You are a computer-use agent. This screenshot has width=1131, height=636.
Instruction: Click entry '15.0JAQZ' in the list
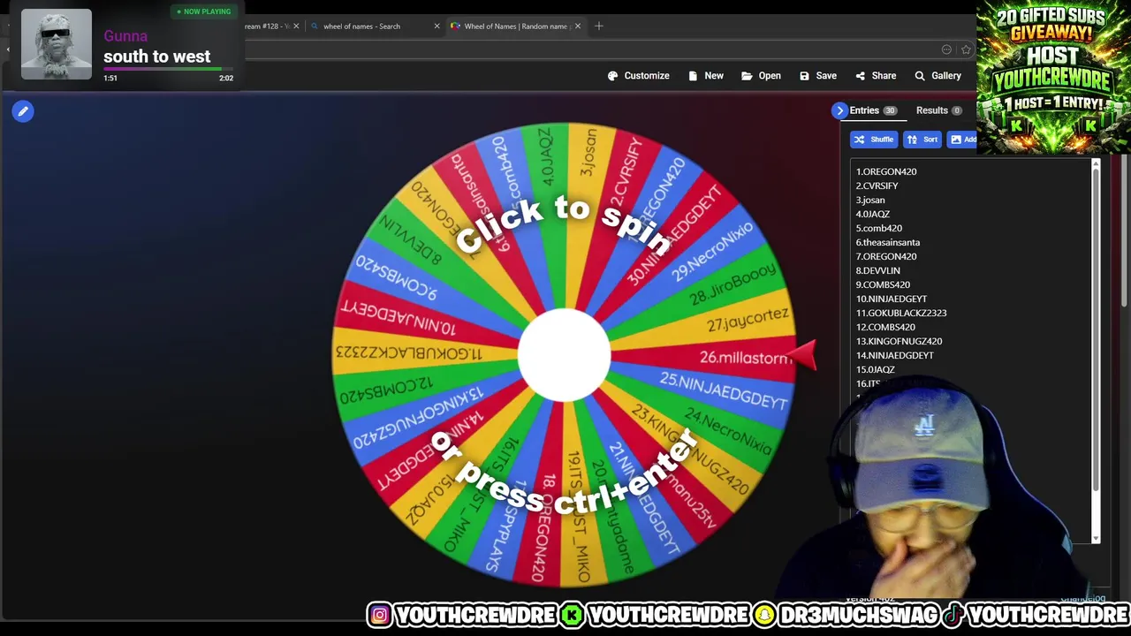[876, 369]
